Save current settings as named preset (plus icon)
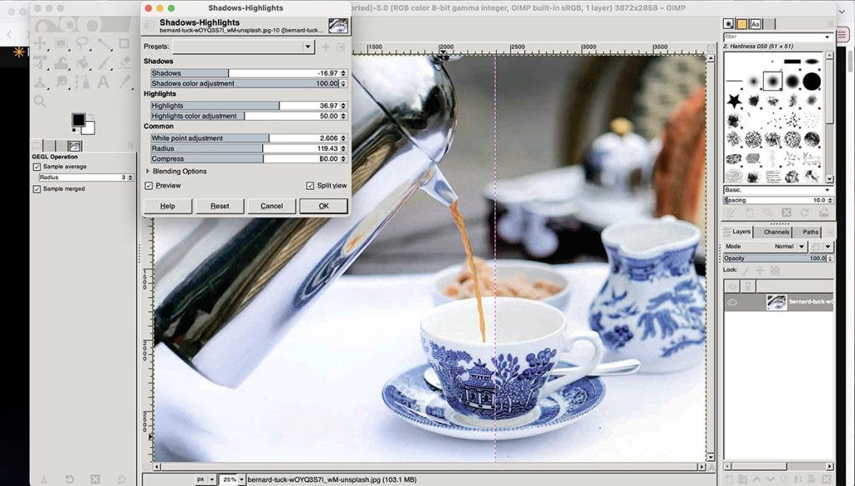 click(x=326, y=47)
